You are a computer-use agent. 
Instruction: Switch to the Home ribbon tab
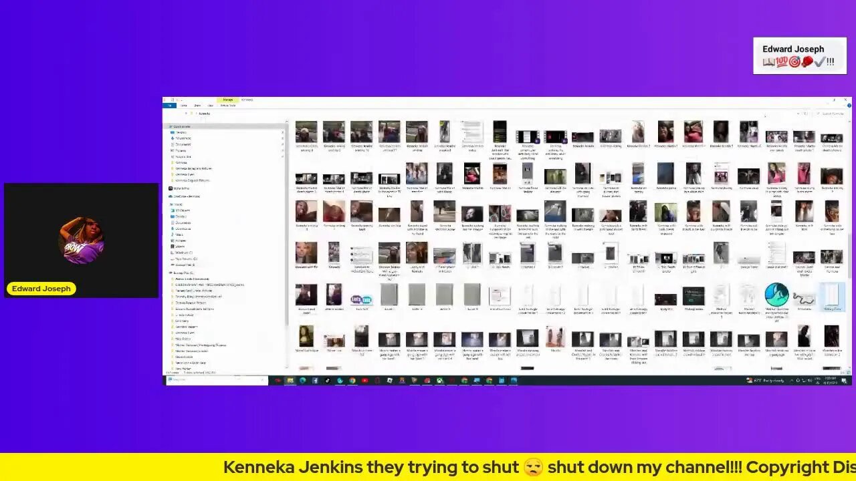(184, 106)
